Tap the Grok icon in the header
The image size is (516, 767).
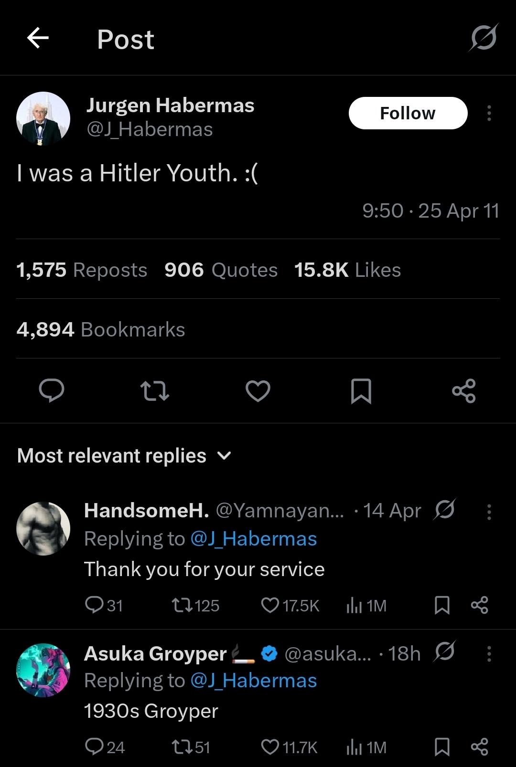click(484, 38)
